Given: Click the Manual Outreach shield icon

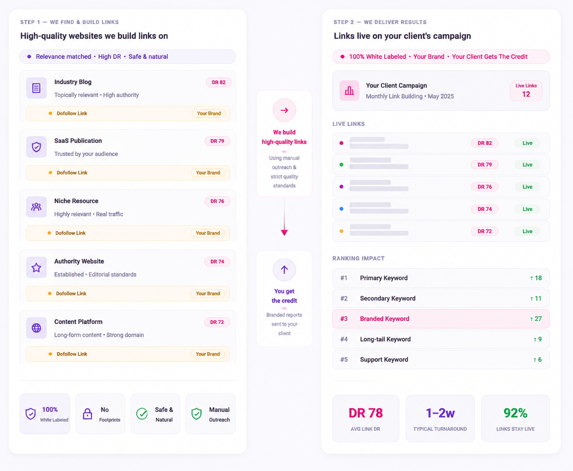Looking at the screenshot, I should coord(196,414).
